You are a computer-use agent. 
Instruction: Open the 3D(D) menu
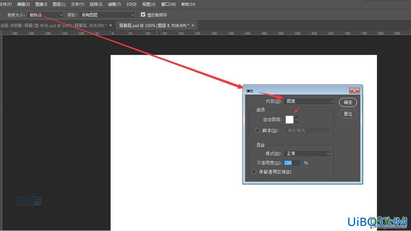point(131,4)
